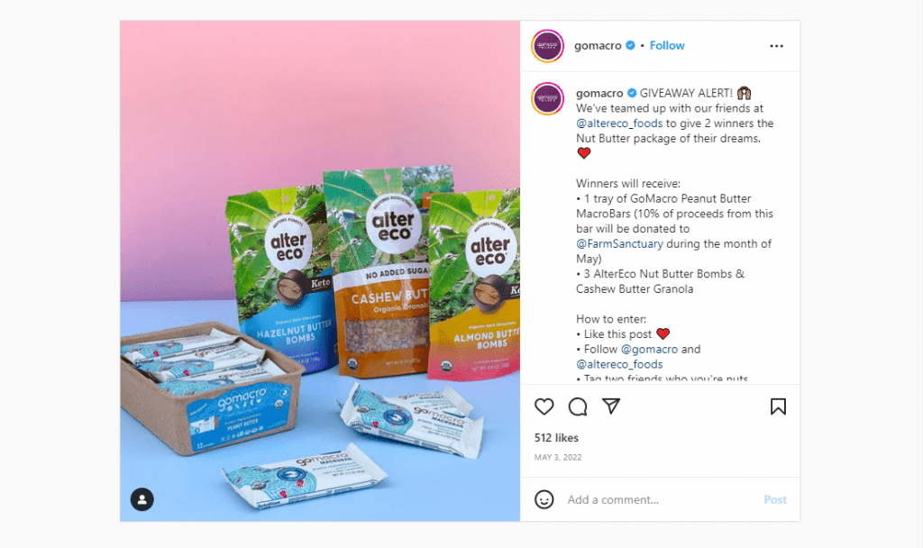Open the May 3, 2022 post date
Viewport: 923px width, 548px height.
(557, 457)
